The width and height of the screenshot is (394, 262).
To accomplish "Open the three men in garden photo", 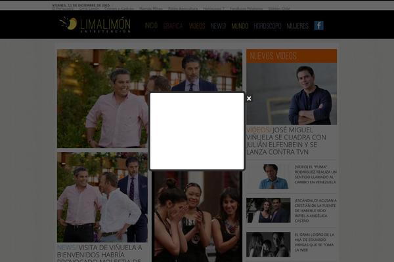I will click(102, 197).
